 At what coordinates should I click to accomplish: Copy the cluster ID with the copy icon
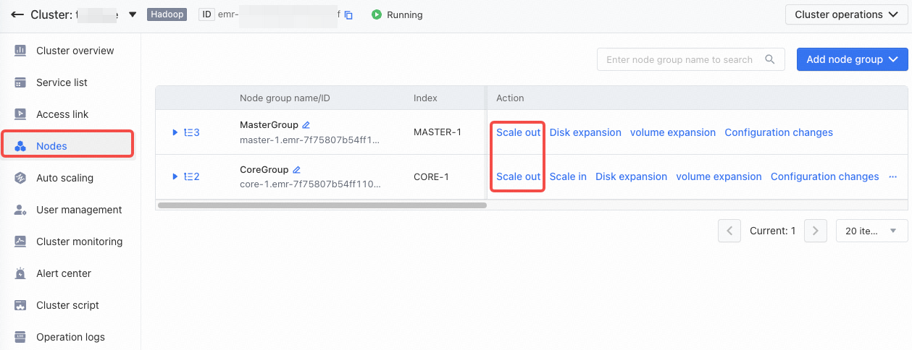[348, 15]
